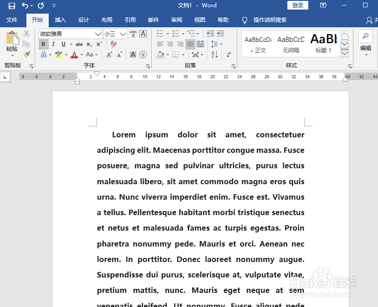Click the phonetic guide wén icon
This screenshot has height=307, width=378.
coord(133,34)
